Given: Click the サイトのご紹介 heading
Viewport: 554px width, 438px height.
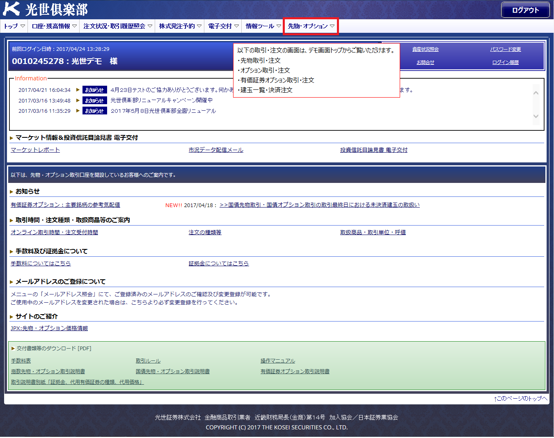Looking at the screenshot, I should pyautogui.click(x=37, y=317).
